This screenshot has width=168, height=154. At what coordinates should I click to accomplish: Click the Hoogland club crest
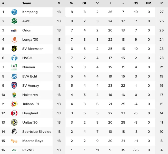click(14, 113)
